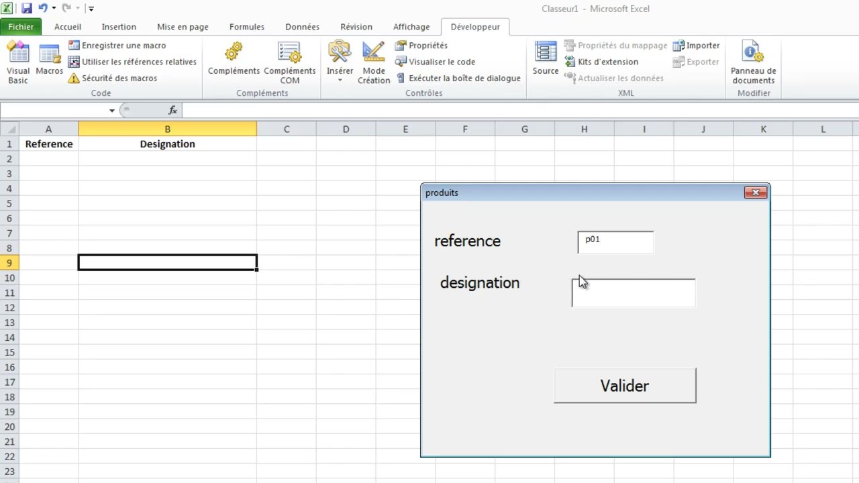The height and width of the screenshot is (483, 859).
Task: Open the undo history dropdown arrow
Action: [54, 9]
